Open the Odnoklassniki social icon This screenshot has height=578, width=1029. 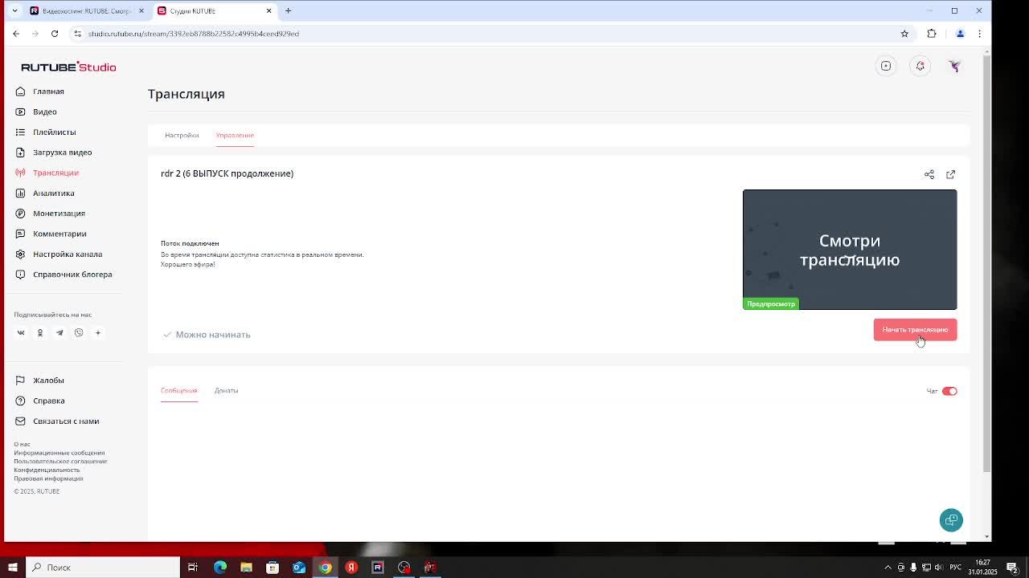click(x=40, y=332)
